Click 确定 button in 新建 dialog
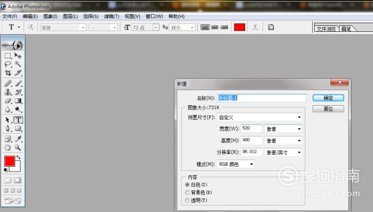The height and width of the screenshot is (212, 373). (x=328, y=98)
